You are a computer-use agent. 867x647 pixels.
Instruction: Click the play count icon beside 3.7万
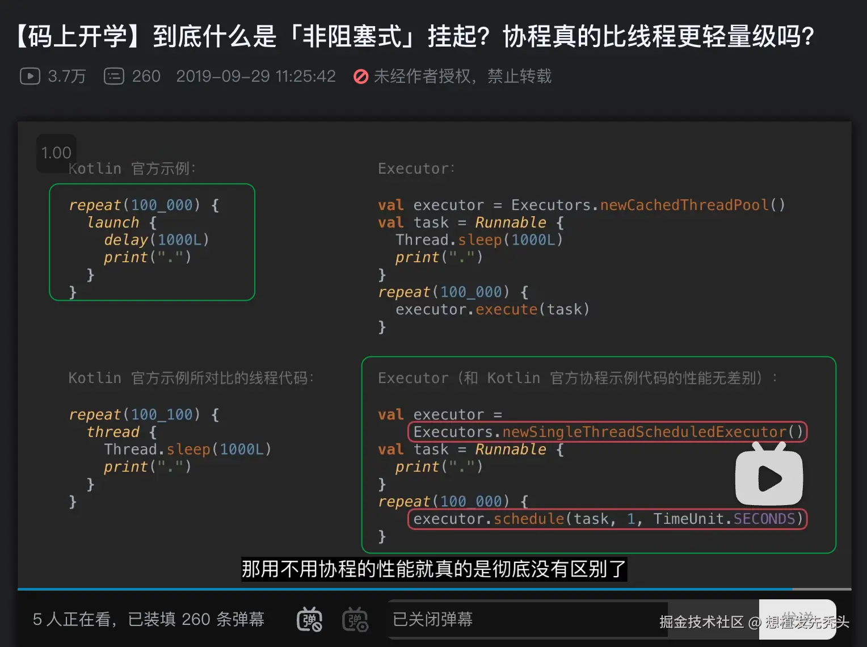click(30, 76)
